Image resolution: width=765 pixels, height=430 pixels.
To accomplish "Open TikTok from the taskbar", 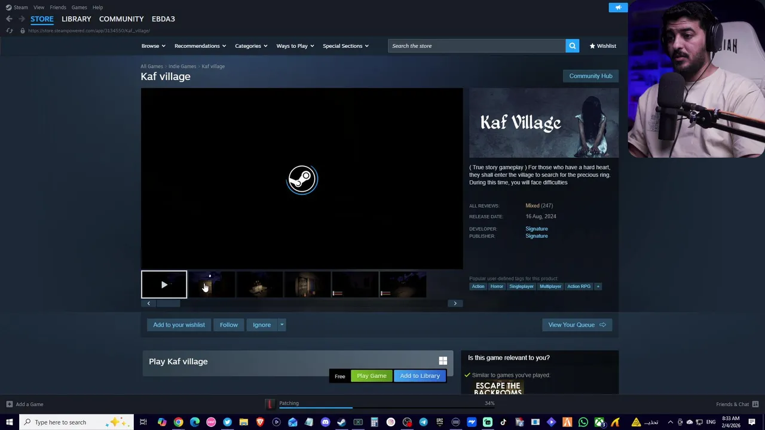I will tap(503, 422).
